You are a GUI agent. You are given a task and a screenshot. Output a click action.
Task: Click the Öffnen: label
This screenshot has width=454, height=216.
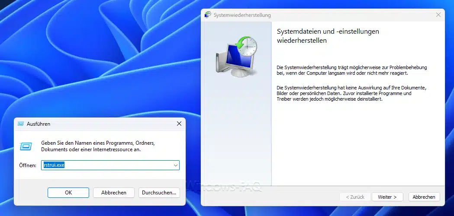pyautogui.click(x=28, y=165)
